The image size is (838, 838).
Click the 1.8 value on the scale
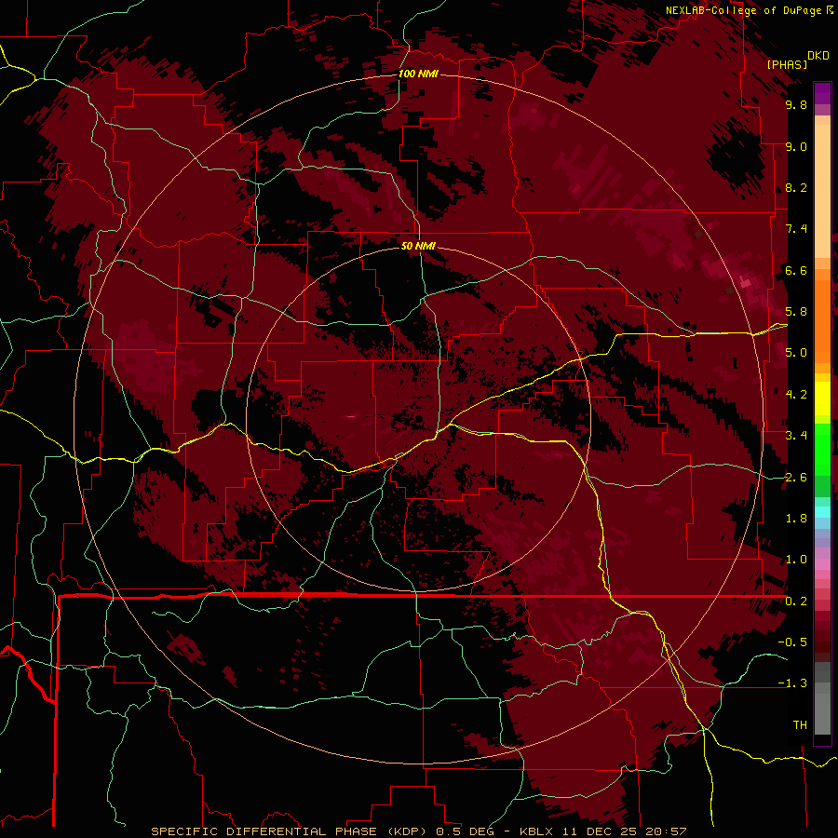(x=796, y=519)
